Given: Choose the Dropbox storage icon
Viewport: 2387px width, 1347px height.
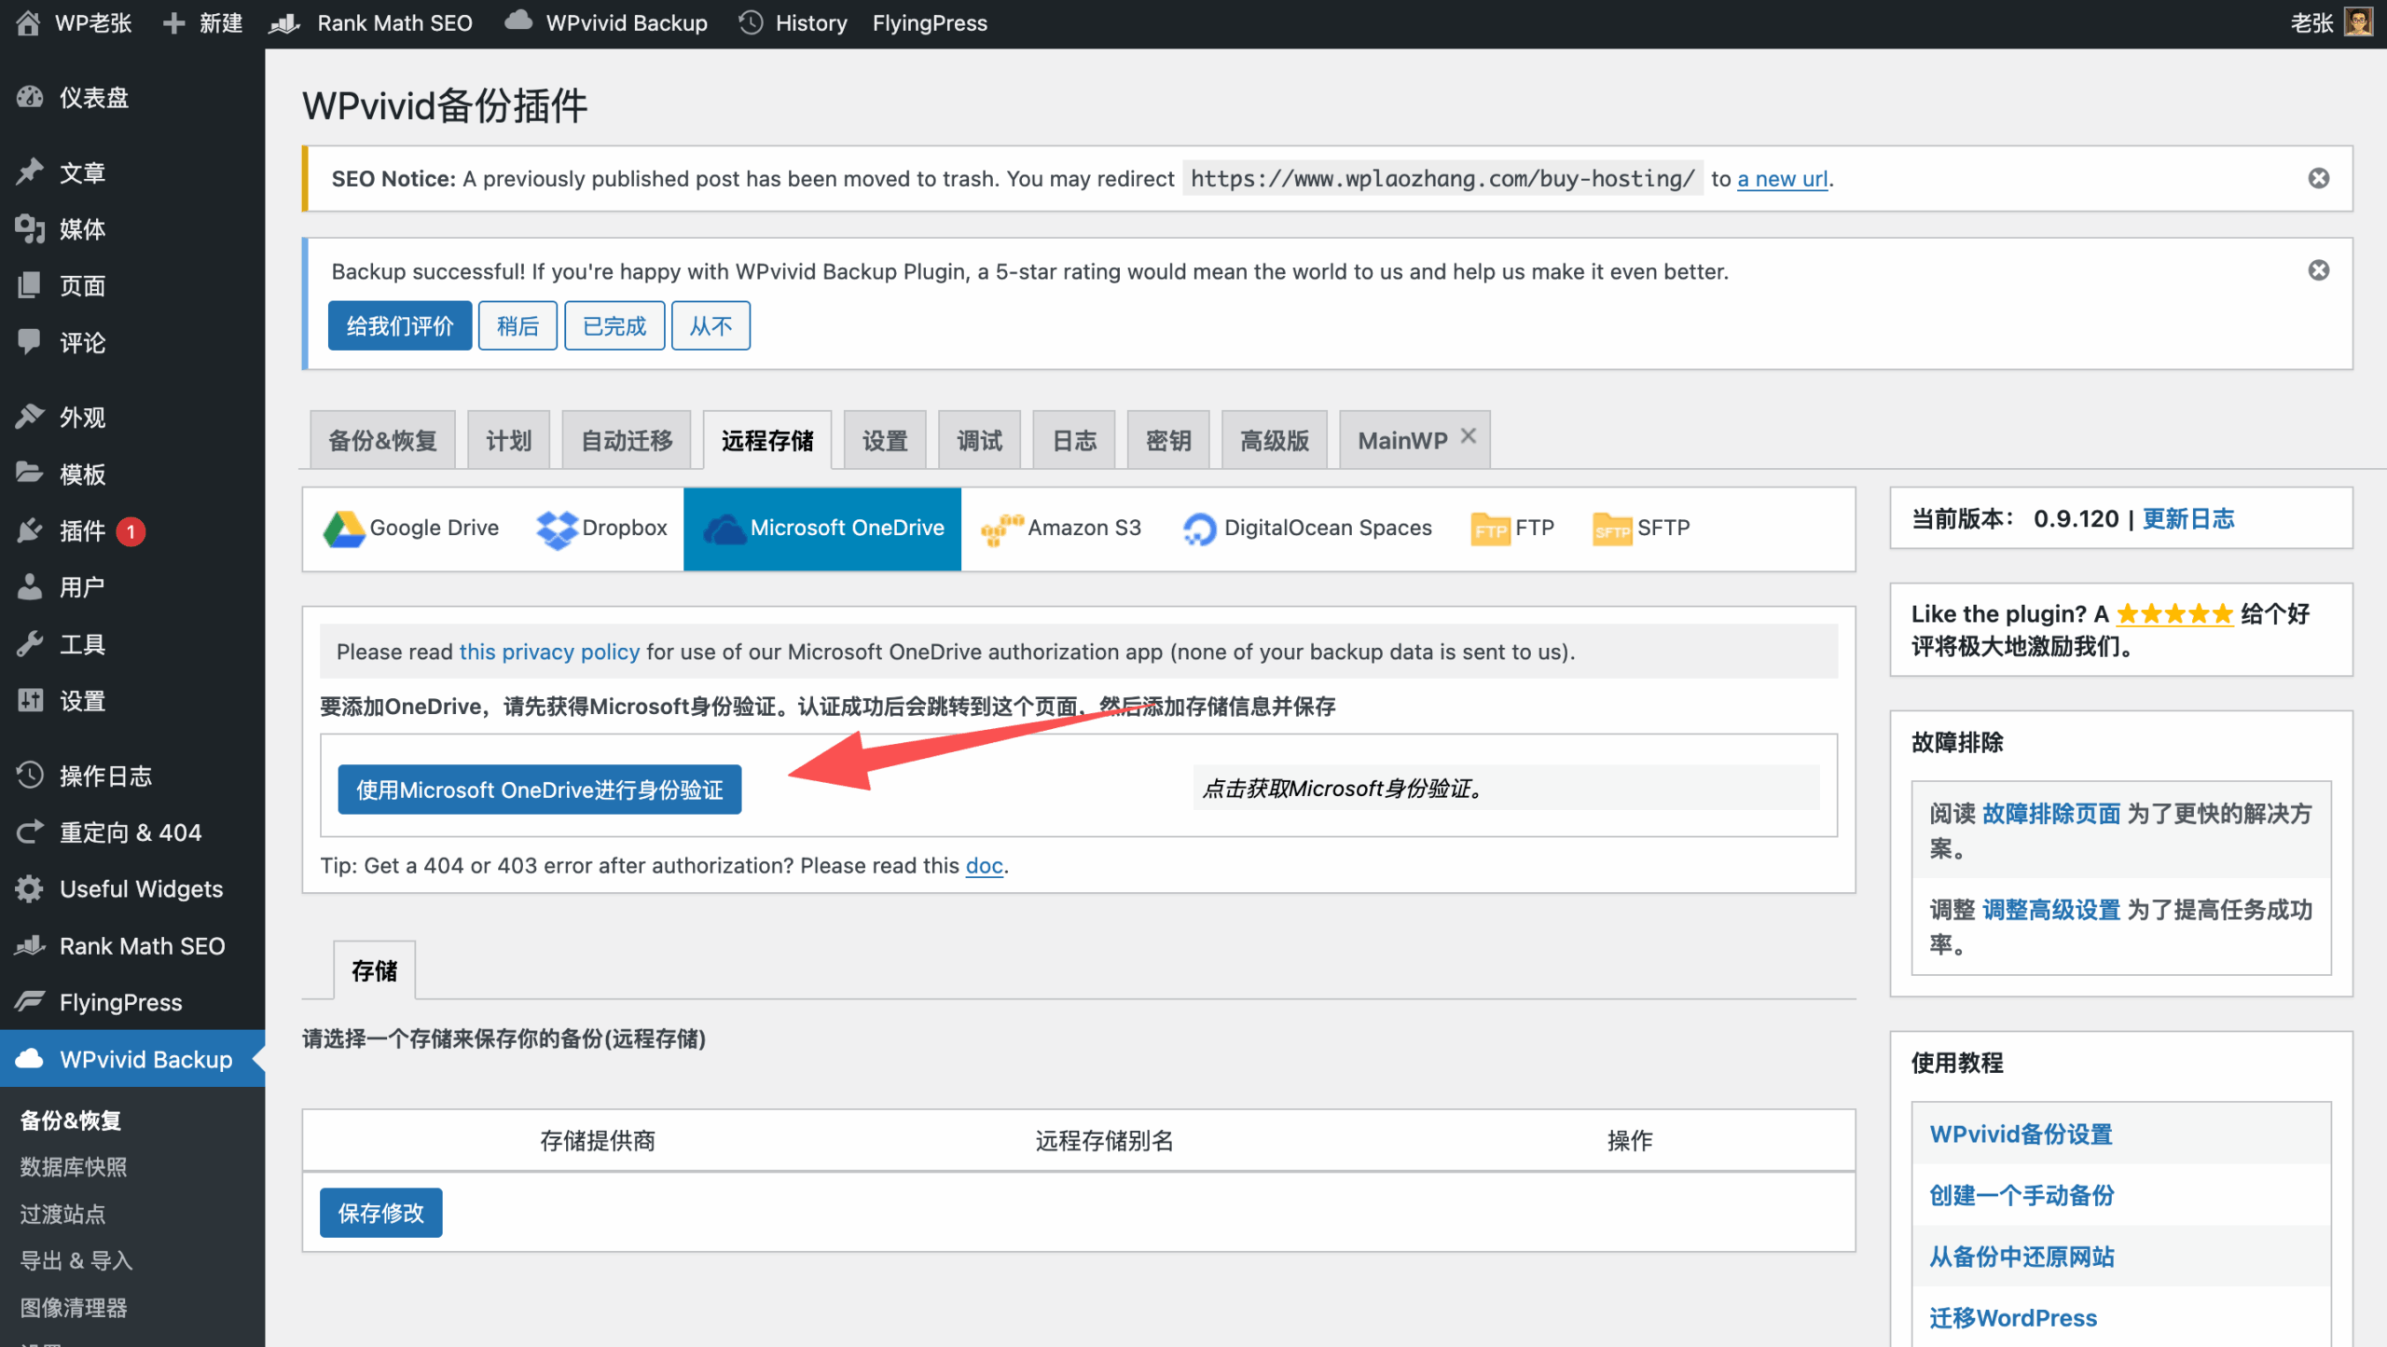Looking at the screenshot, I should point(557,529).
